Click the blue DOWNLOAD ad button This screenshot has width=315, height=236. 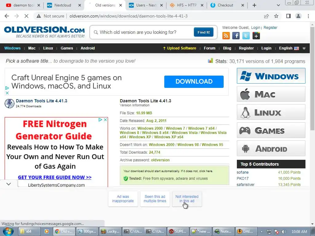tap(194, 81)
